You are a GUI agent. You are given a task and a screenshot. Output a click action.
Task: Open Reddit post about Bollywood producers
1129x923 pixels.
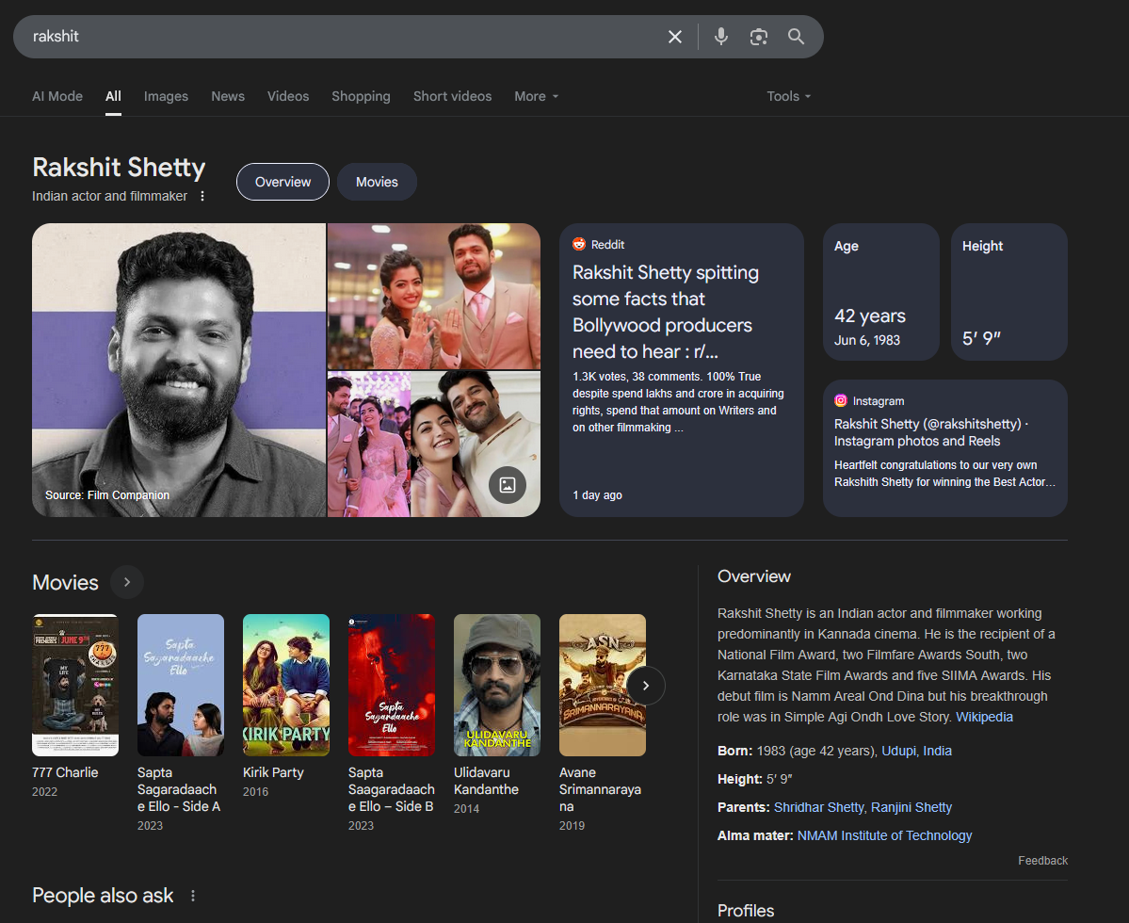[x=681, y=370]
